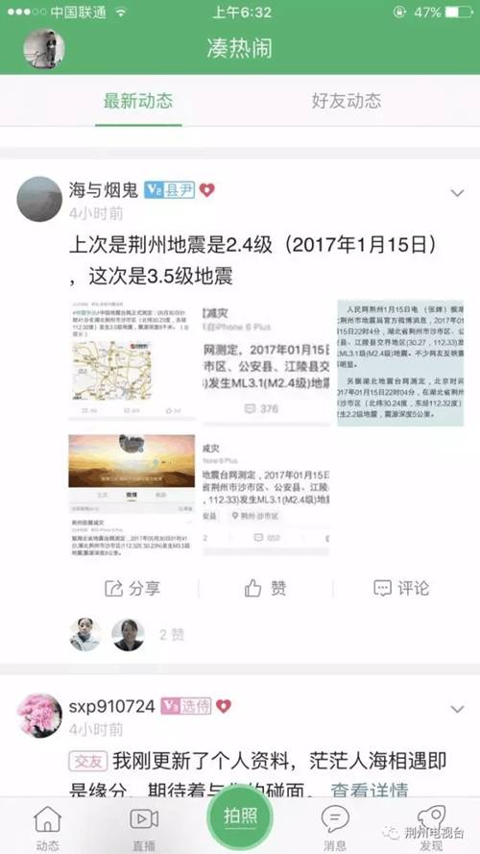Open 海与烟鬼's profile avatar

click(x=39, y=199)
